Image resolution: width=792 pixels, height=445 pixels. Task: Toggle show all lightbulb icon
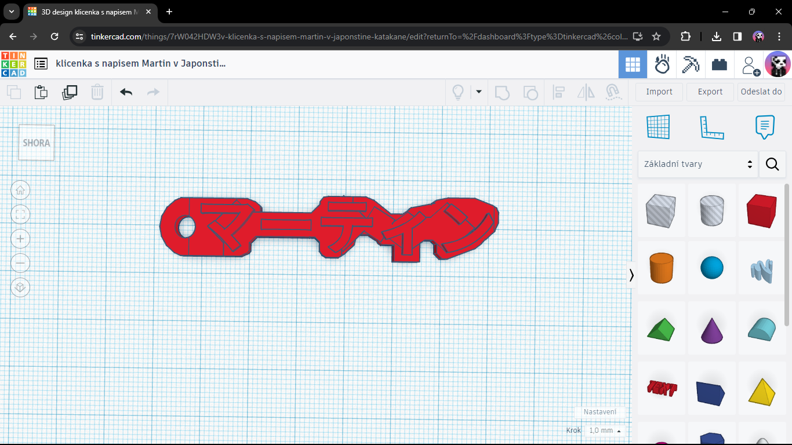coord(458,92)
